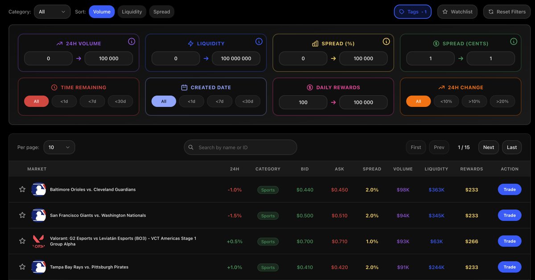Image resolution: width=535 pixels, height=280 pixels.
Task: Select >10% under 24H Change
Action: (x=474, y=101)
